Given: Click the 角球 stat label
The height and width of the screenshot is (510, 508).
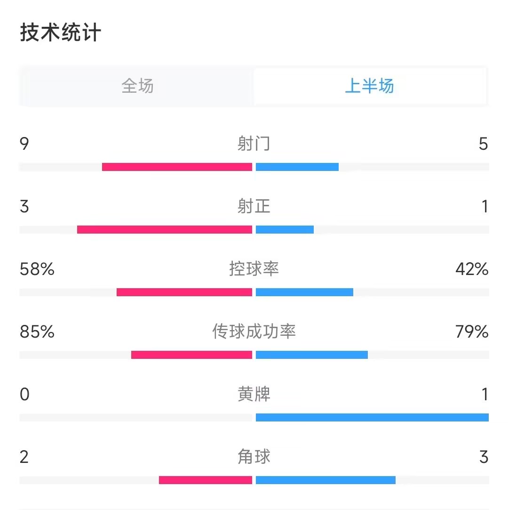Looking at the screenshot, I should coord(254,457).
